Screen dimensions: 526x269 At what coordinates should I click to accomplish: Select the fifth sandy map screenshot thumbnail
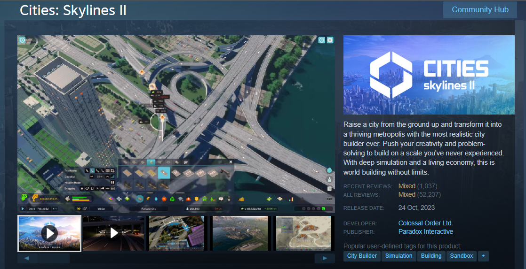click(x=303, y=233)
